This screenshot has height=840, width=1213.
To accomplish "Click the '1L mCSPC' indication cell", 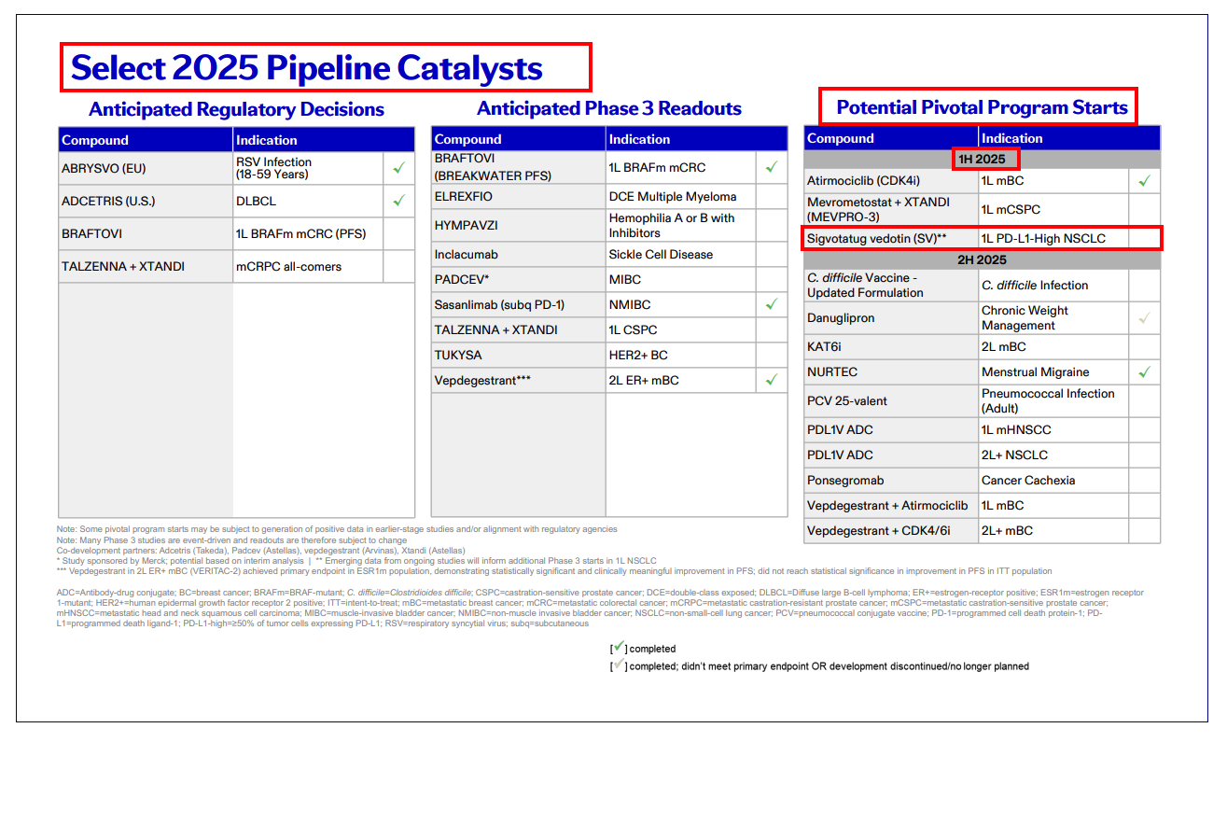I will 1053,209.
